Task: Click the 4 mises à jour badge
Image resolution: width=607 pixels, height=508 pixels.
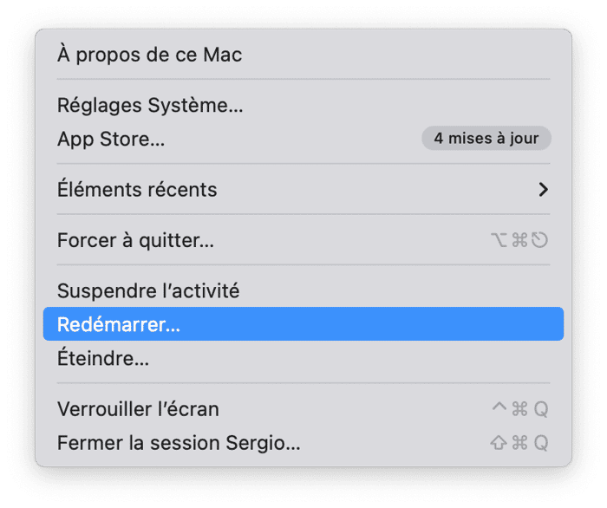Action: click(486, 138)
